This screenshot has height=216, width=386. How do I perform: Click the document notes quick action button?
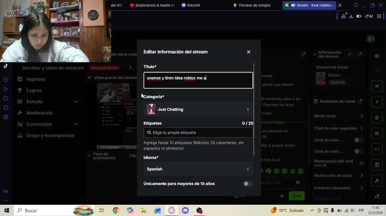pos(377,118)
